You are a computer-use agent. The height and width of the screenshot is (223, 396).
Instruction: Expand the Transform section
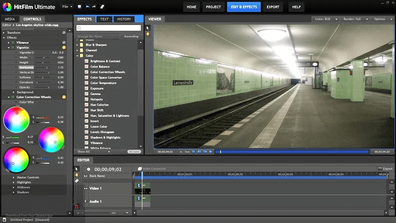click(x=4, y=32)
